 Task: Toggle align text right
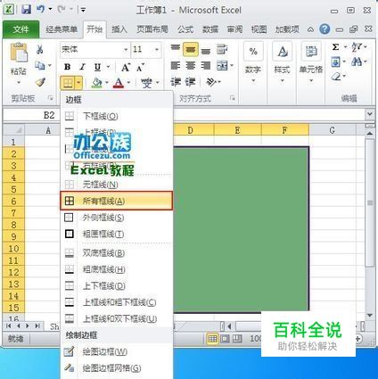[206, 65]
